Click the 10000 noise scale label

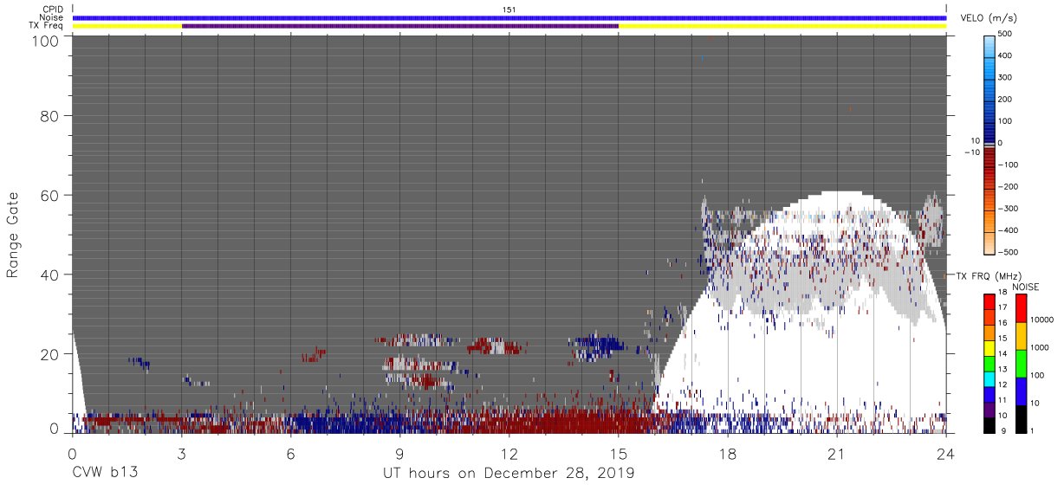point(1041,320)
